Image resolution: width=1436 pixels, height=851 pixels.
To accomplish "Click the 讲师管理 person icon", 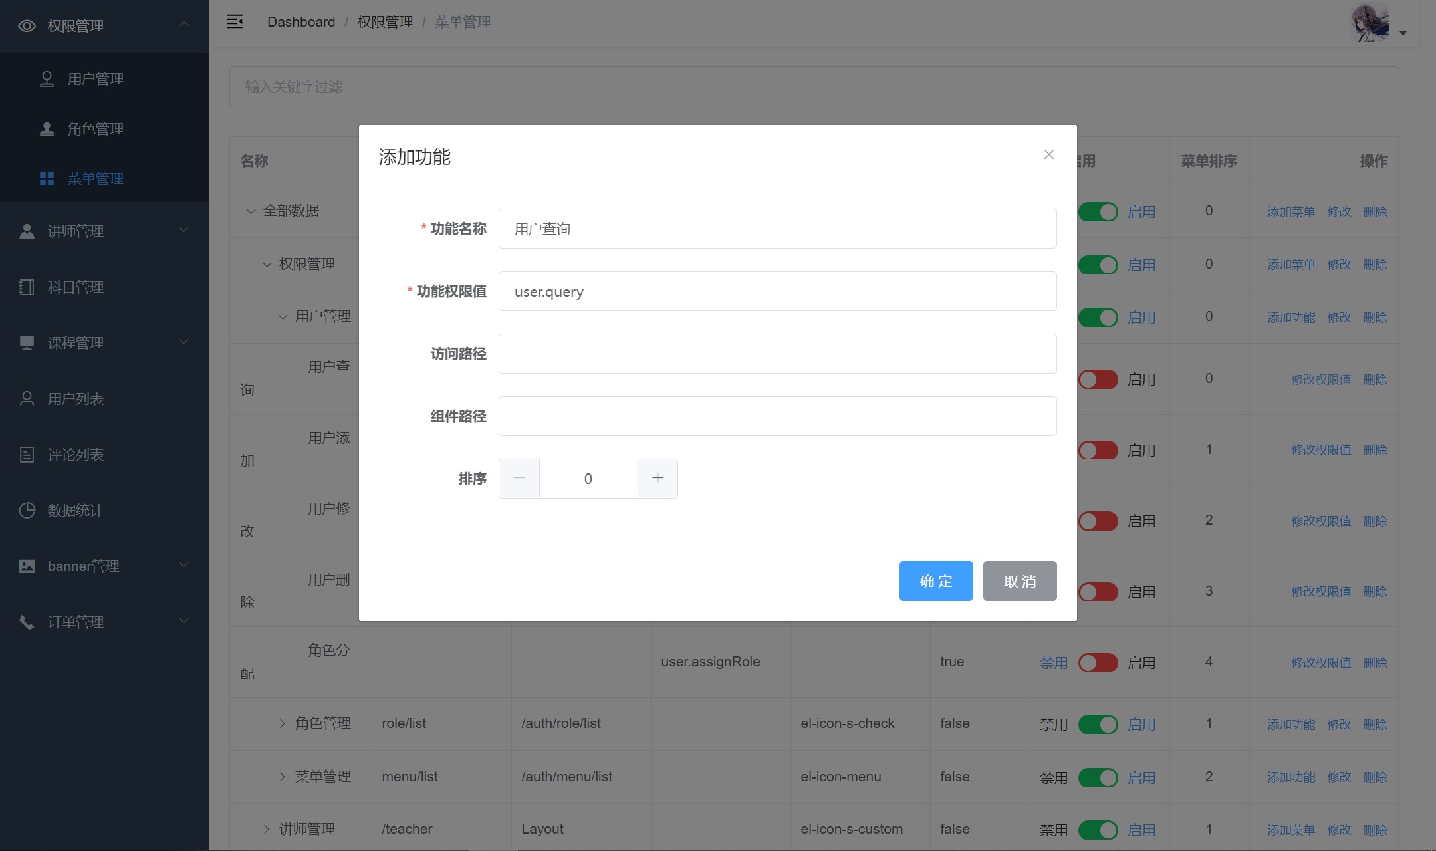I will pos(27,231).
